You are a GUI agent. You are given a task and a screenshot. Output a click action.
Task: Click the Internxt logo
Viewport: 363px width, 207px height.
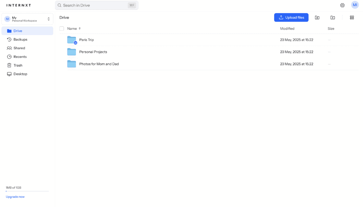[x=19, y=5]
